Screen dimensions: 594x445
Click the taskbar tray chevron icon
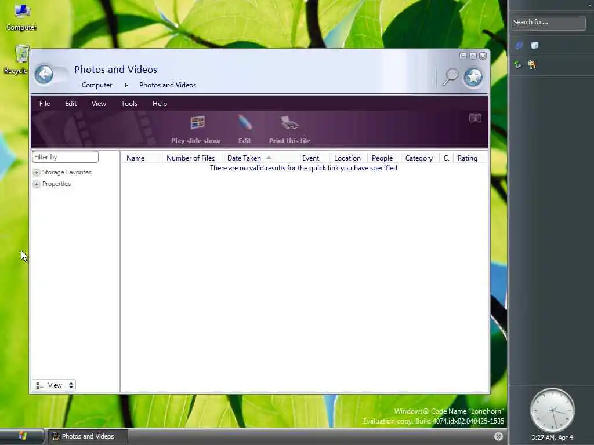(498, 436)
